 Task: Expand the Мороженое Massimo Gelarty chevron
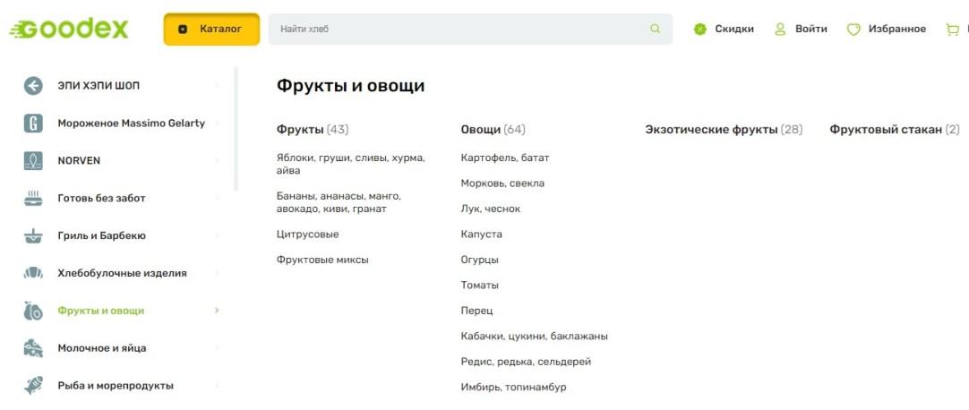click(x=217, y=124)
